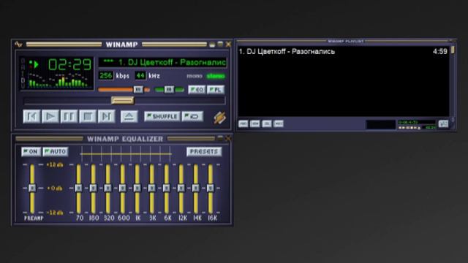Open a file with the Eject button
Viewport: 468px width, 263px height.
pos(129,116)
